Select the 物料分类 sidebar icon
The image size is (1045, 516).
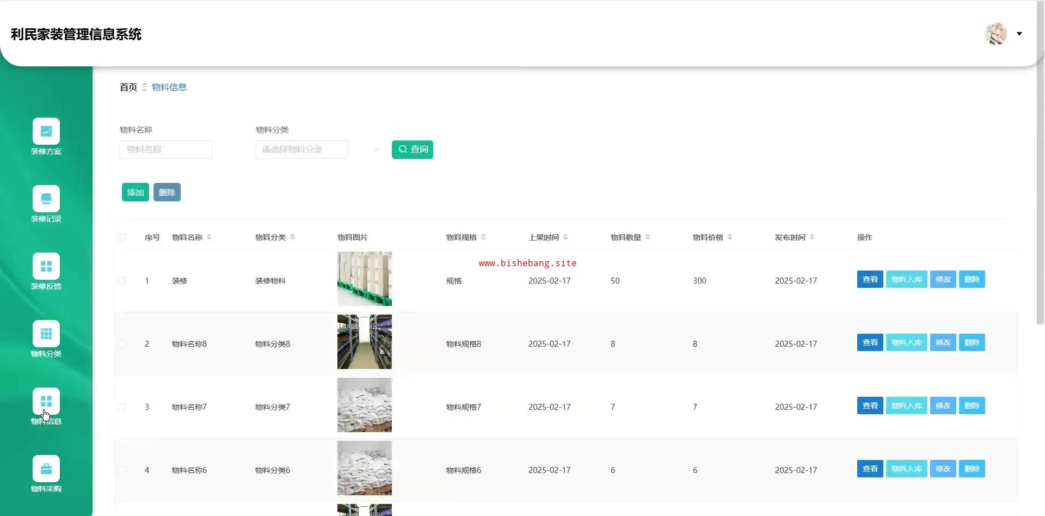click(46, 334)
